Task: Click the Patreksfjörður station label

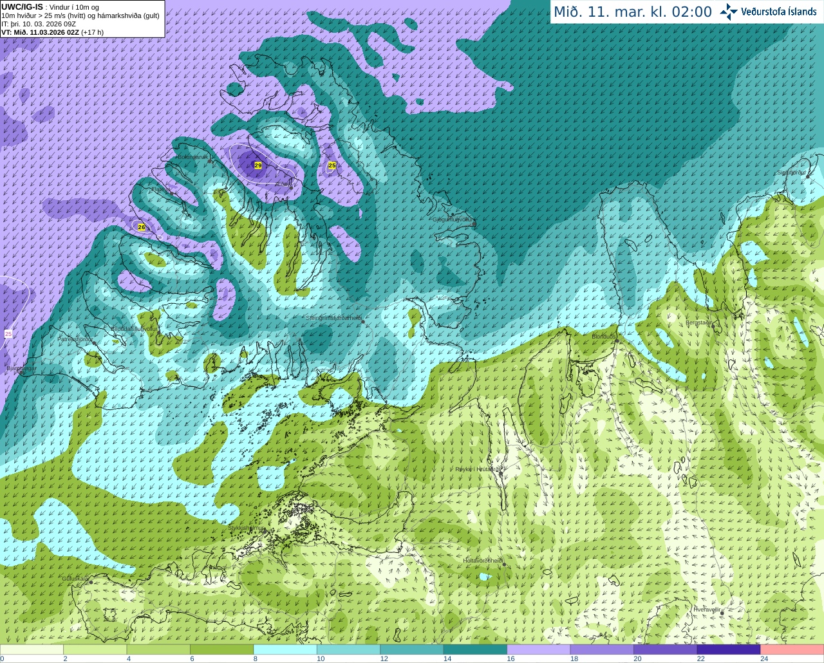Action: point(75,339)
